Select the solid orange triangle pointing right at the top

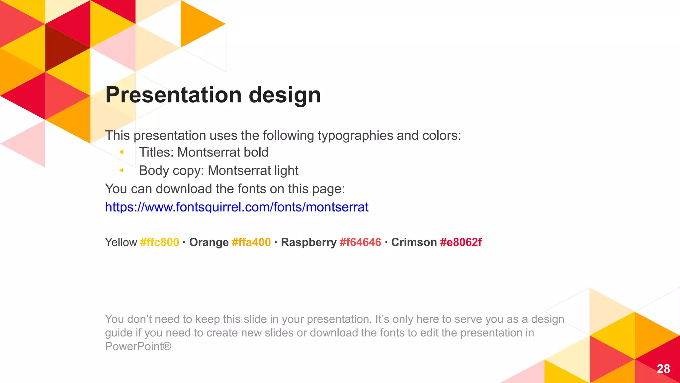pyautogui.click(x=196, y=24)
